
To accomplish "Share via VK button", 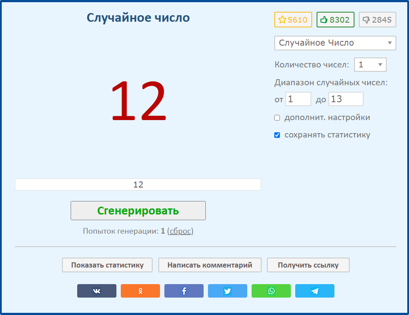I will [96, 291].
